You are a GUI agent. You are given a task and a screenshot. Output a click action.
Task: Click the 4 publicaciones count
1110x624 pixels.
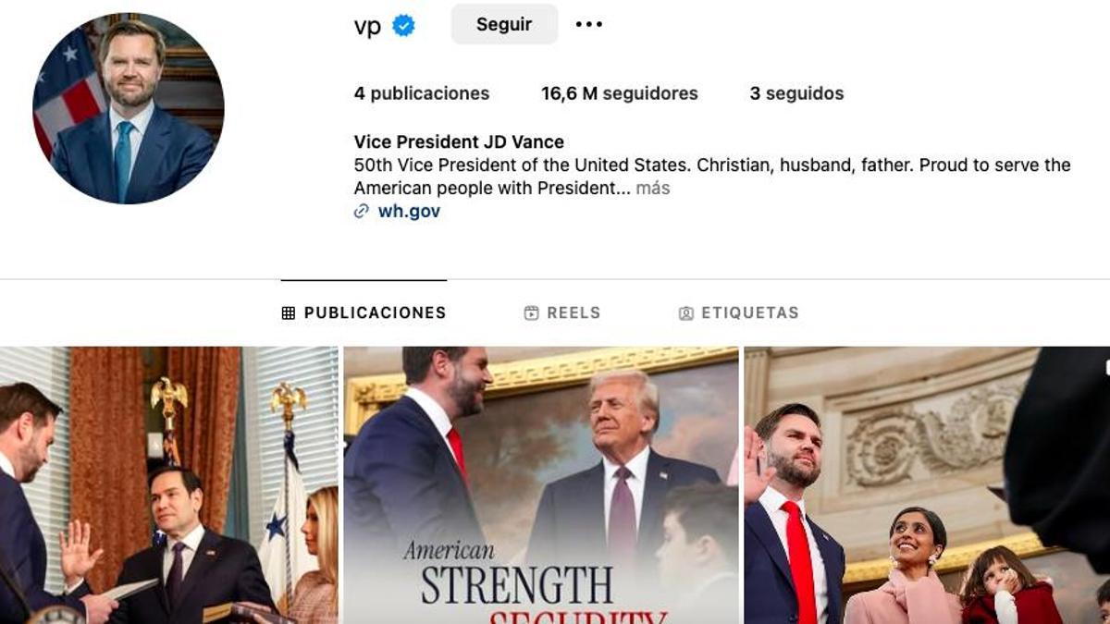[x=422, y=93]
